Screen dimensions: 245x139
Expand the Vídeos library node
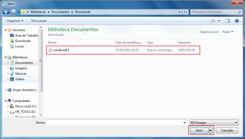[x=8, y=79]
